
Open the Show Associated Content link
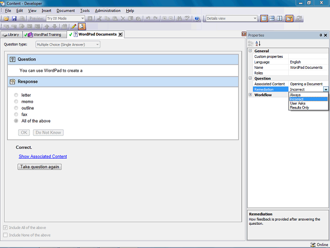point(43,157)
